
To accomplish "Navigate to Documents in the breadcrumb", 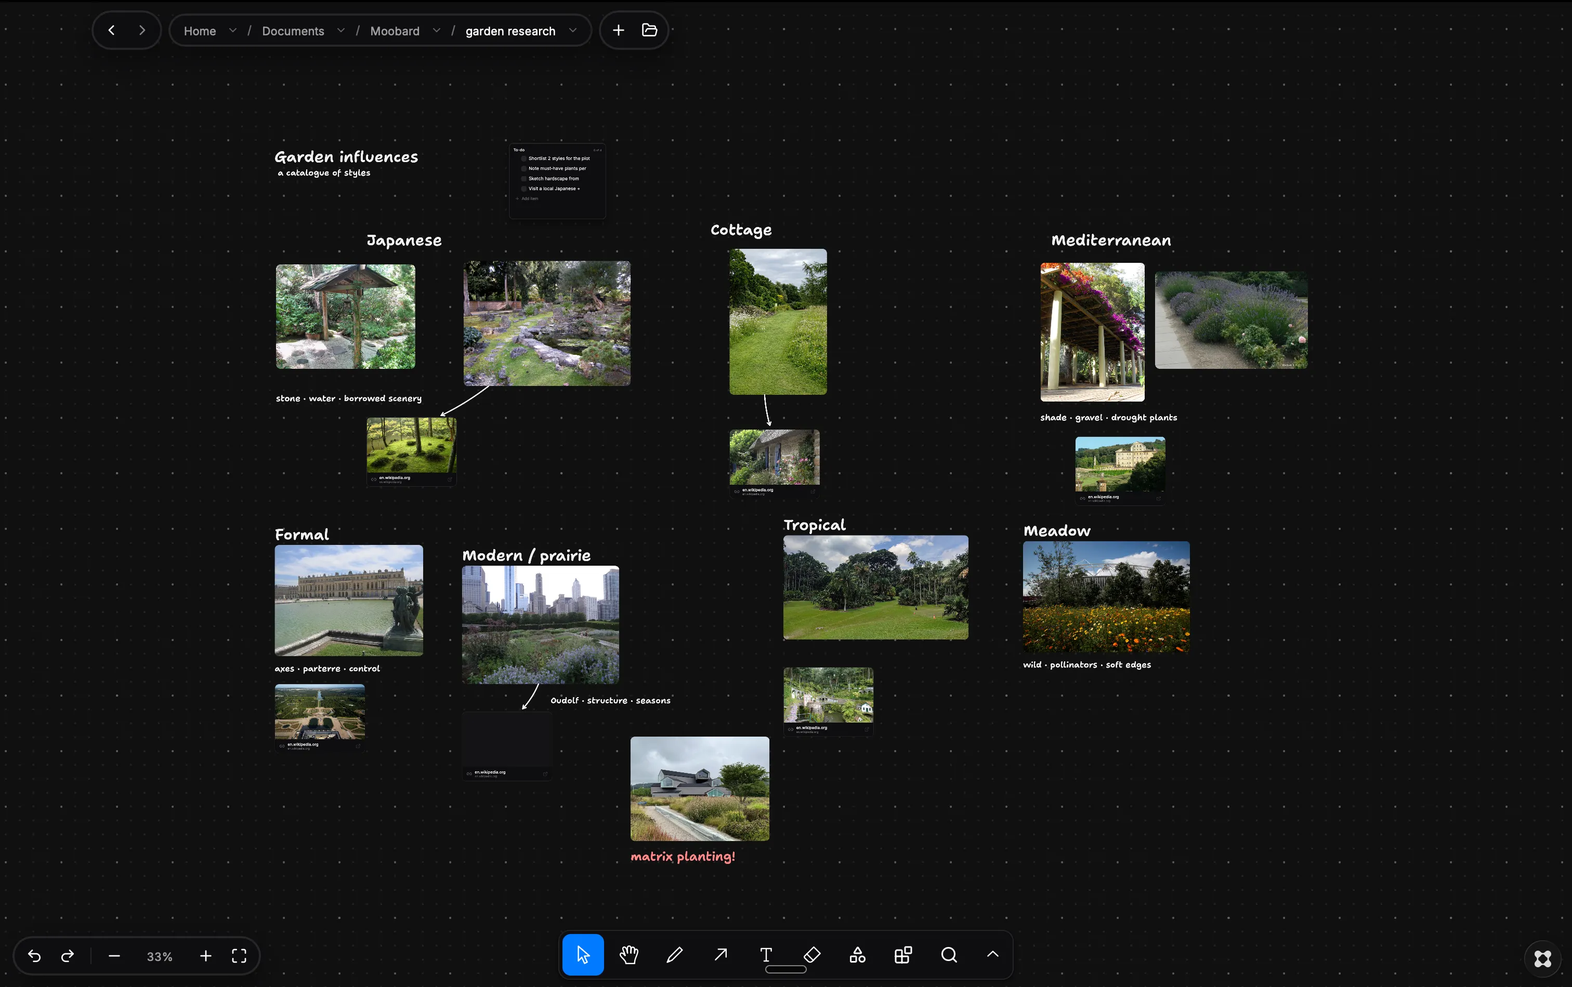I will 293,31.
